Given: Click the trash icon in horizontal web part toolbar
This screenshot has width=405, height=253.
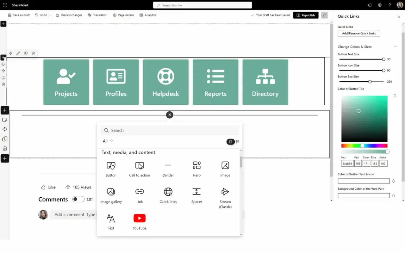Looking at the screenshot, I should pyautogui.click(x=33, y=53).
